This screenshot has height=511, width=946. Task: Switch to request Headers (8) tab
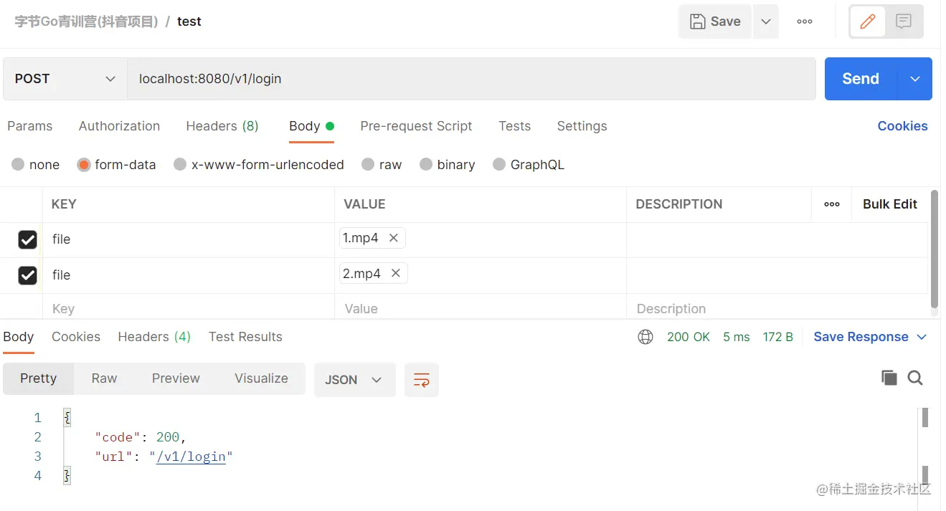click(222, 126)
